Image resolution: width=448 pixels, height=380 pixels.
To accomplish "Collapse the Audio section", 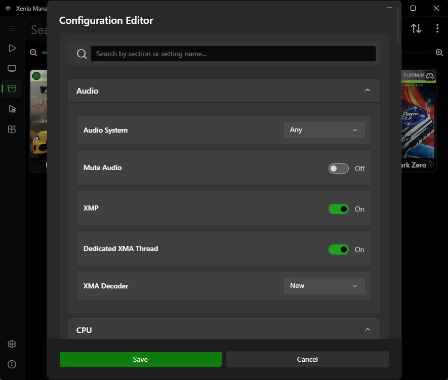I will tap(368, 90).
